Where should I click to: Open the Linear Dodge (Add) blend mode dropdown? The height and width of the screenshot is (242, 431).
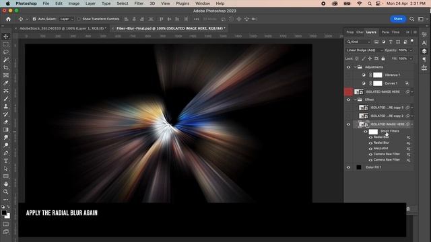[x=364, y=50]
